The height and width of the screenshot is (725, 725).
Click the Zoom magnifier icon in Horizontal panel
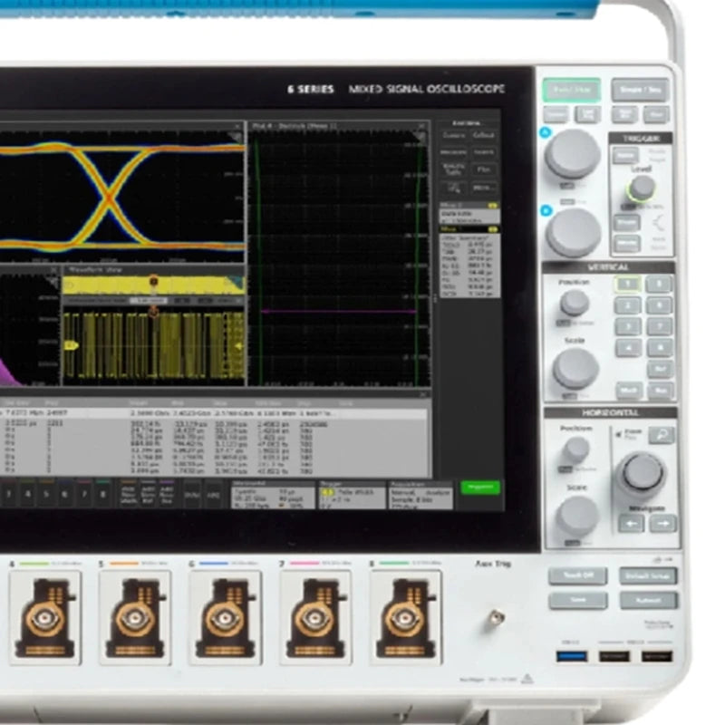pyautogui.click(x=662, y=434)
